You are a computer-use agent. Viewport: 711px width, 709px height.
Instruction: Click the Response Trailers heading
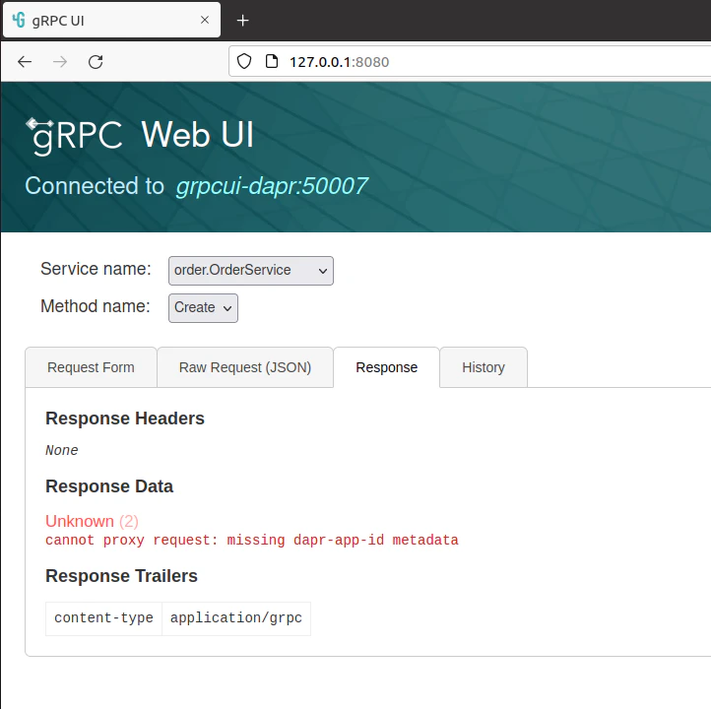(x=121, y=576)
